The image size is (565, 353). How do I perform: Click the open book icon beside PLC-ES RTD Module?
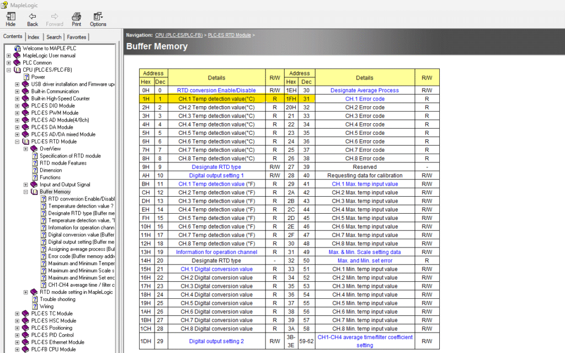coord(25,141)
